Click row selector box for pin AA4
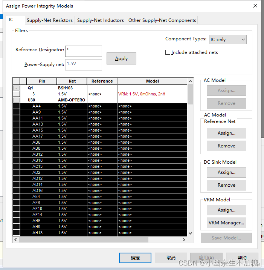This screenshot has width=264, height=270. 16,106
